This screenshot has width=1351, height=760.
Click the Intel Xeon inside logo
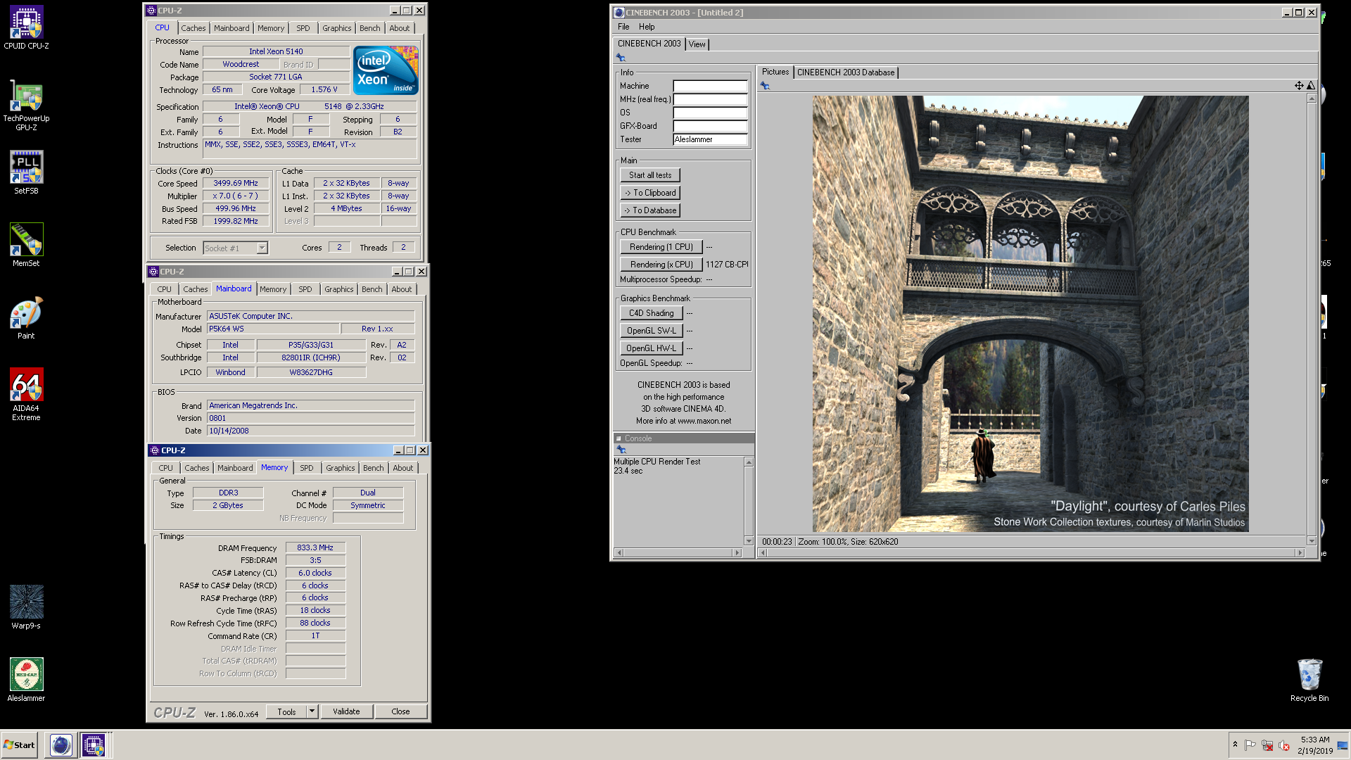point(386,70)
